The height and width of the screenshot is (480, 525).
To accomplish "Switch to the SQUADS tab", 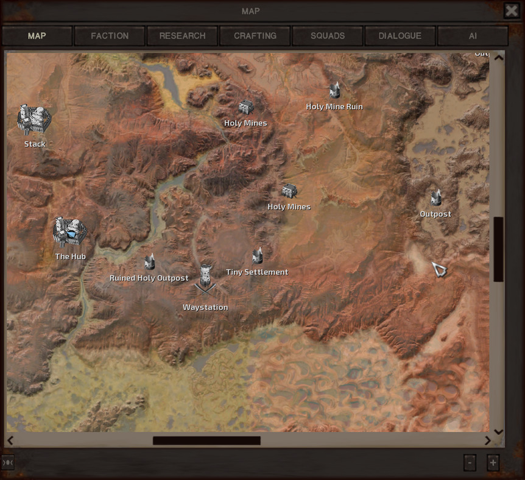I will pos(328,35).
